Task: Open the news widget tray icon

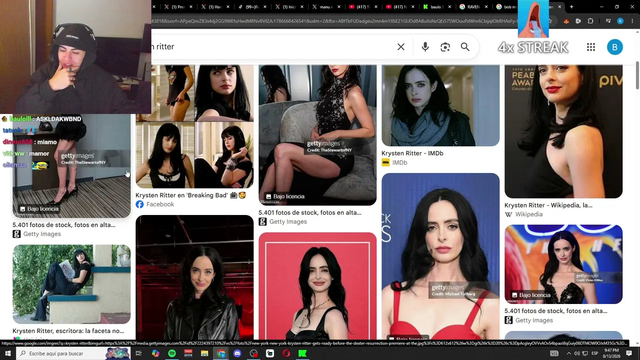Action: (554, 353)
